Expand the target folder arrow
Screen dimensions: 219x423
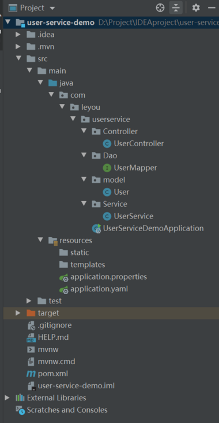18,313
